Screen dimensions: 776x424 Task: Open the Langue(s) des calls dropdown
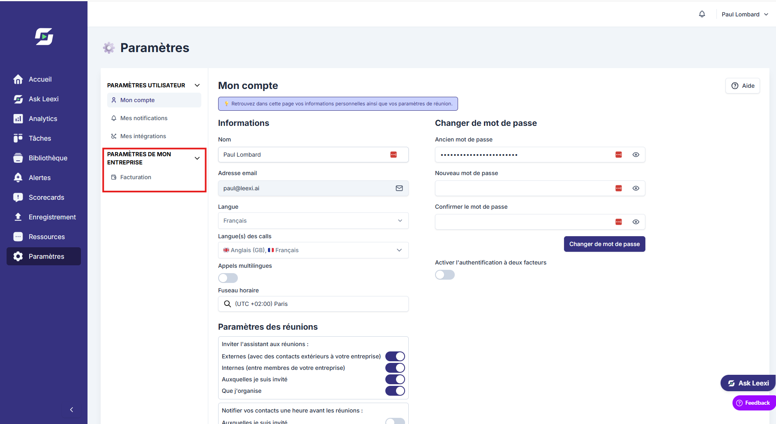click(313, 250)
